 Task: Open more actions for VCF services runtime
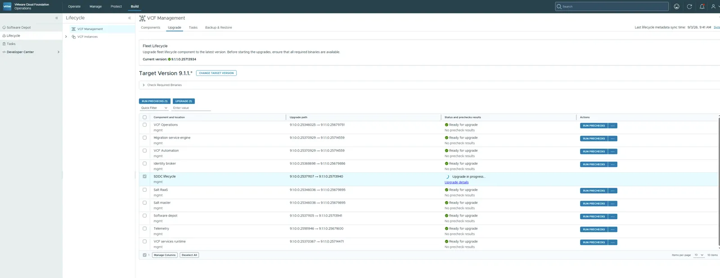[x=612, y=243]
